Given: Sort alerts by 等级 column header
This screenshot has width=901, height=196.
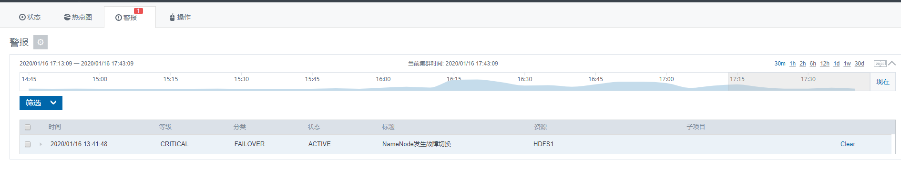Looking at the screenshot, I should 165,127.
